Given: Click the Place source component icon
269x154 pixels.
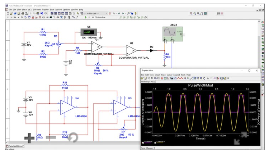Looking at the screenshot, I should click(8, 17).
